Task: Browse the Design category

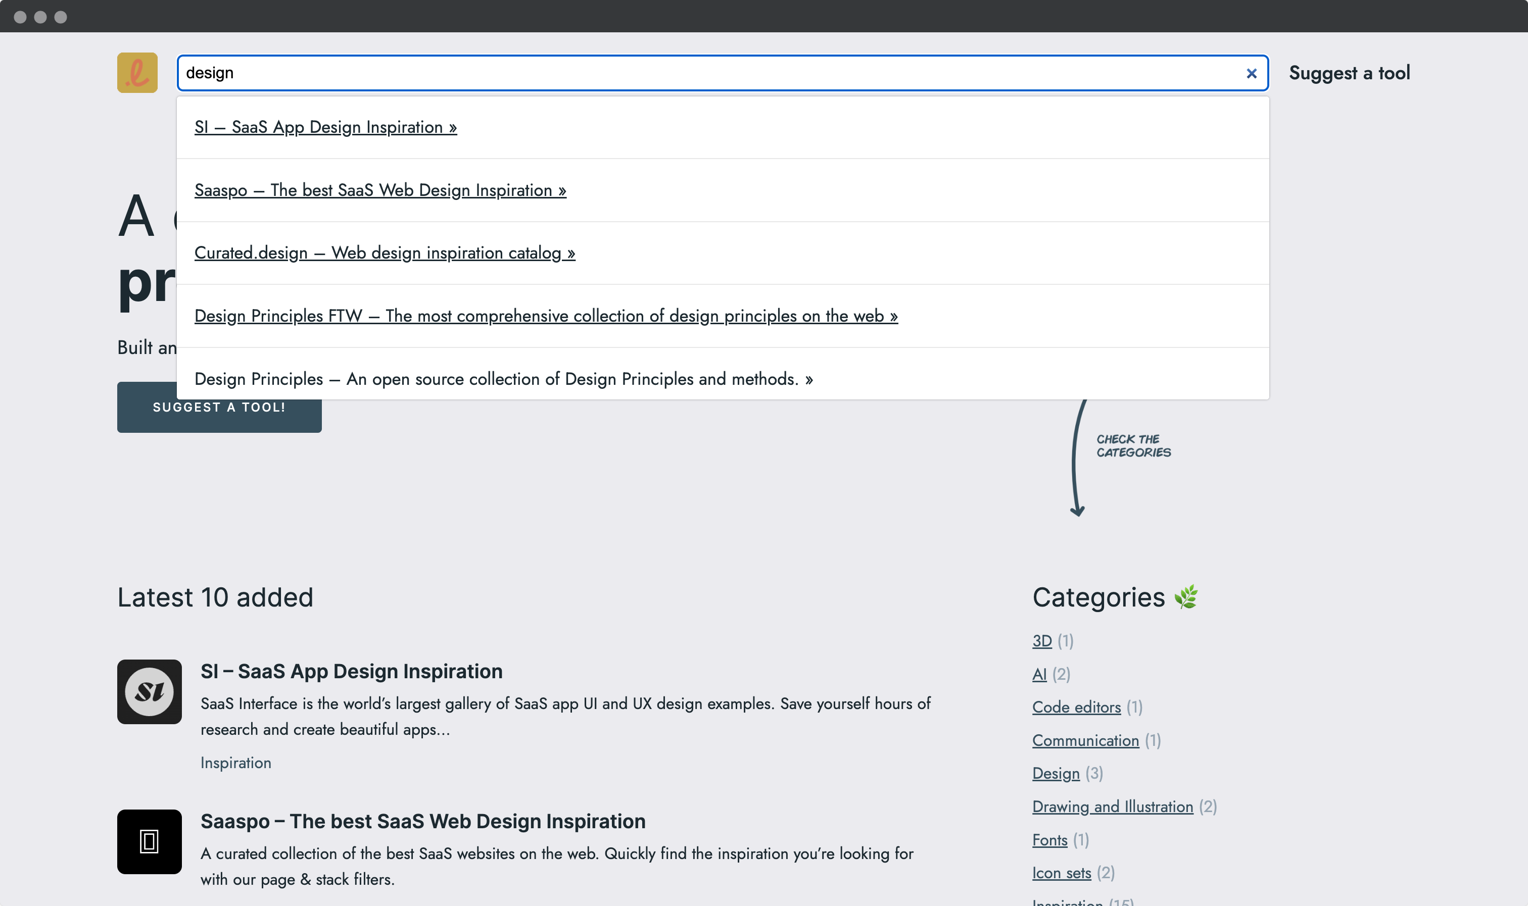Action: (1056, 774)
